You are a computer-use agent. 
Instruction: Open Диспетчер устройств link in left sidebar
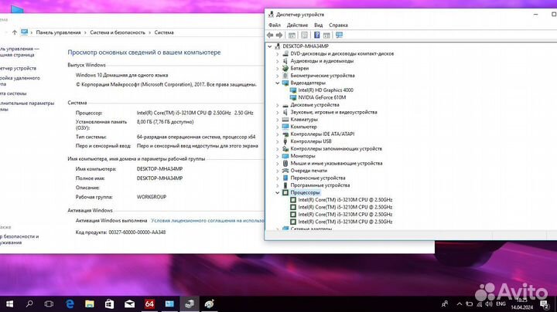tap(18, 68)
